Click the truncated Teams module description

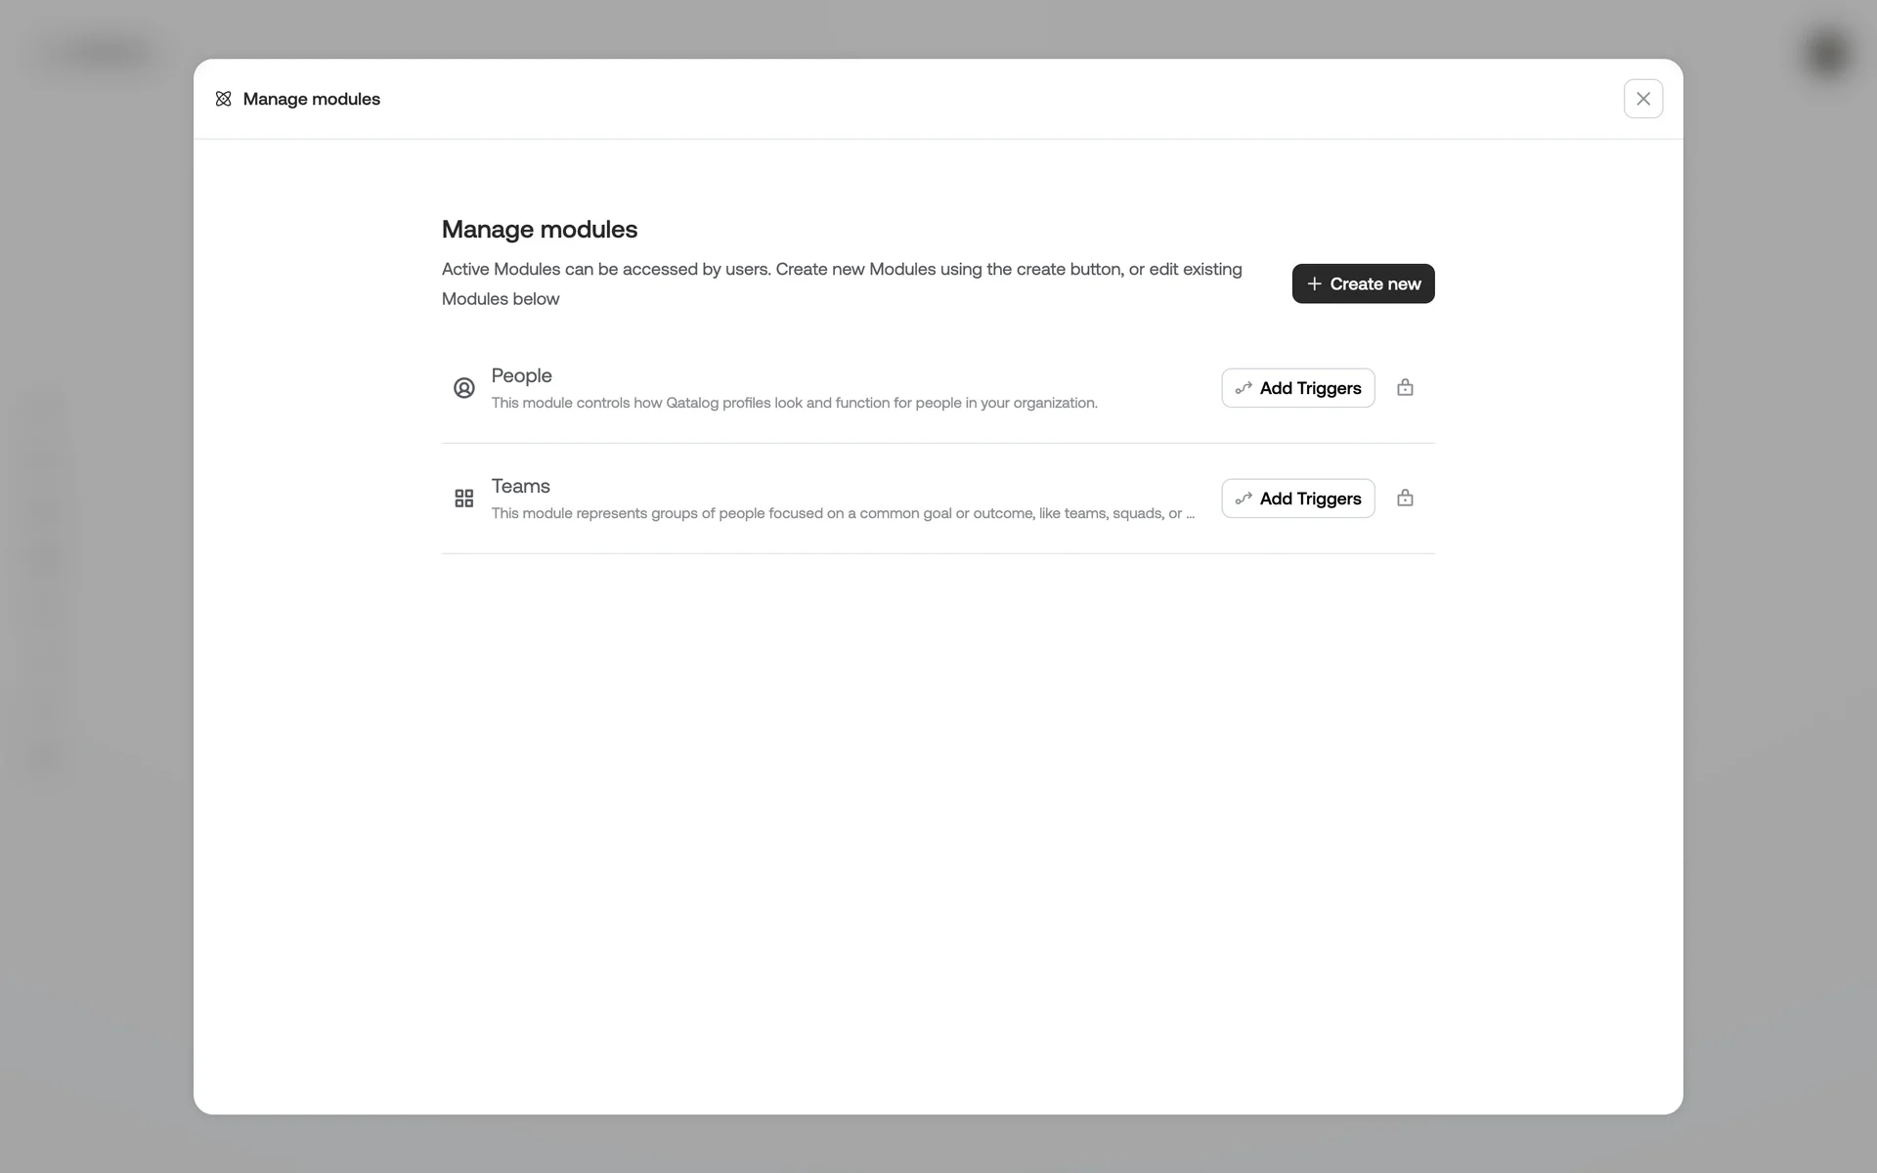pyautogui.click(x=843, y=513)
